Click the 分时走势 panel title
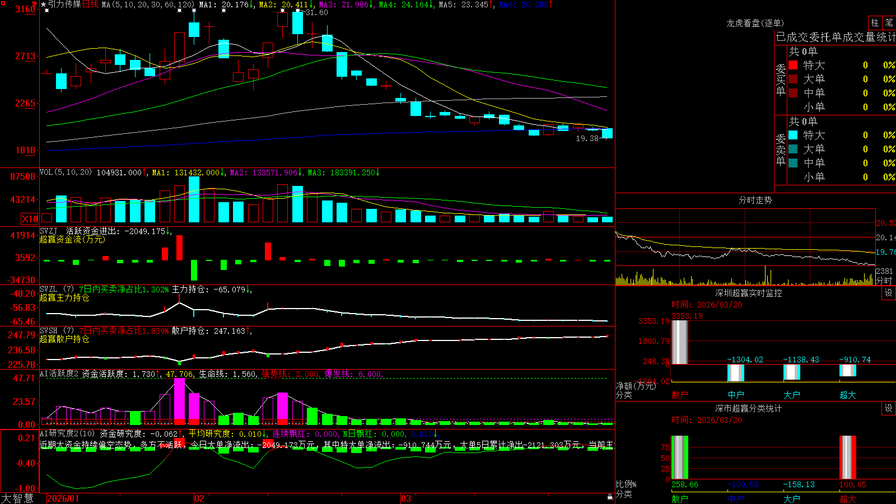Viewport: 896px width, 504px height. click(x=755, y=200)
